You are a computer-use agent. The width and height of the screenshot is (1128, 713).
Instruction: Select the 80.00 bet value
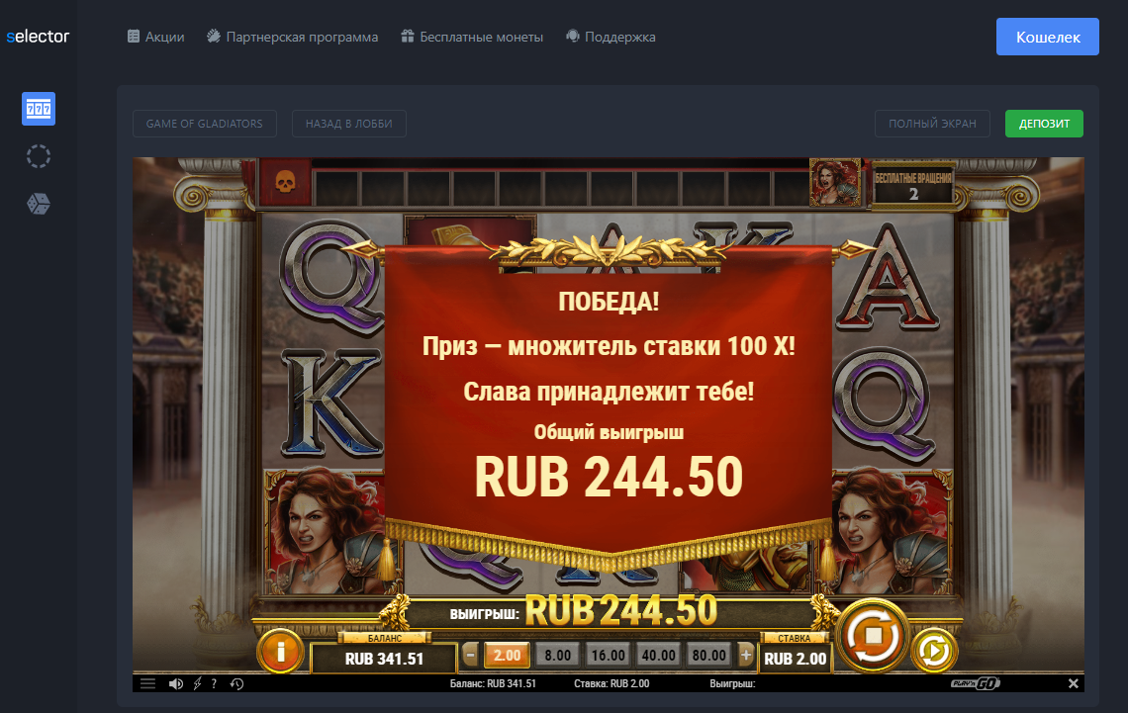tap(708, 655)
